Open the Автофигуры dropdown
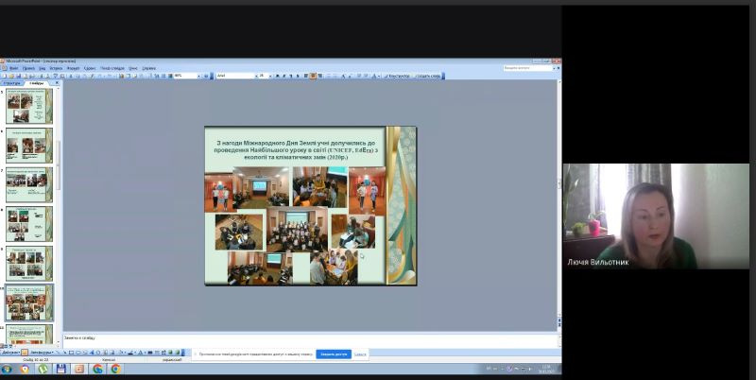 click(x=41, y=353)
